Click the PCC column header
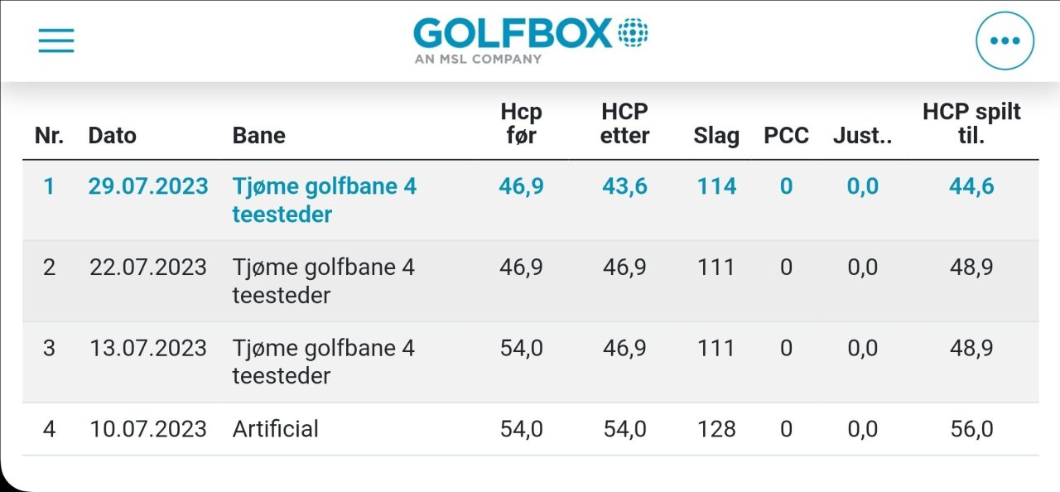 [786, 135]
